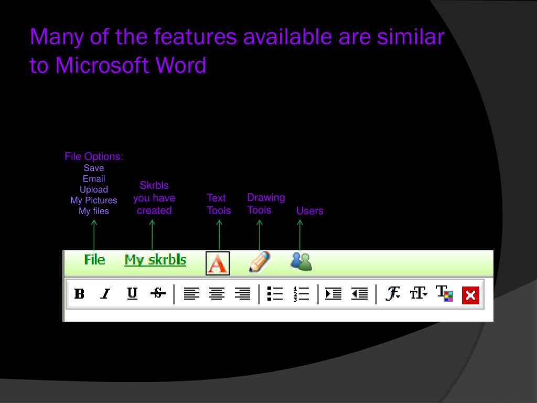Insert a bulleted list

[275, 294]
